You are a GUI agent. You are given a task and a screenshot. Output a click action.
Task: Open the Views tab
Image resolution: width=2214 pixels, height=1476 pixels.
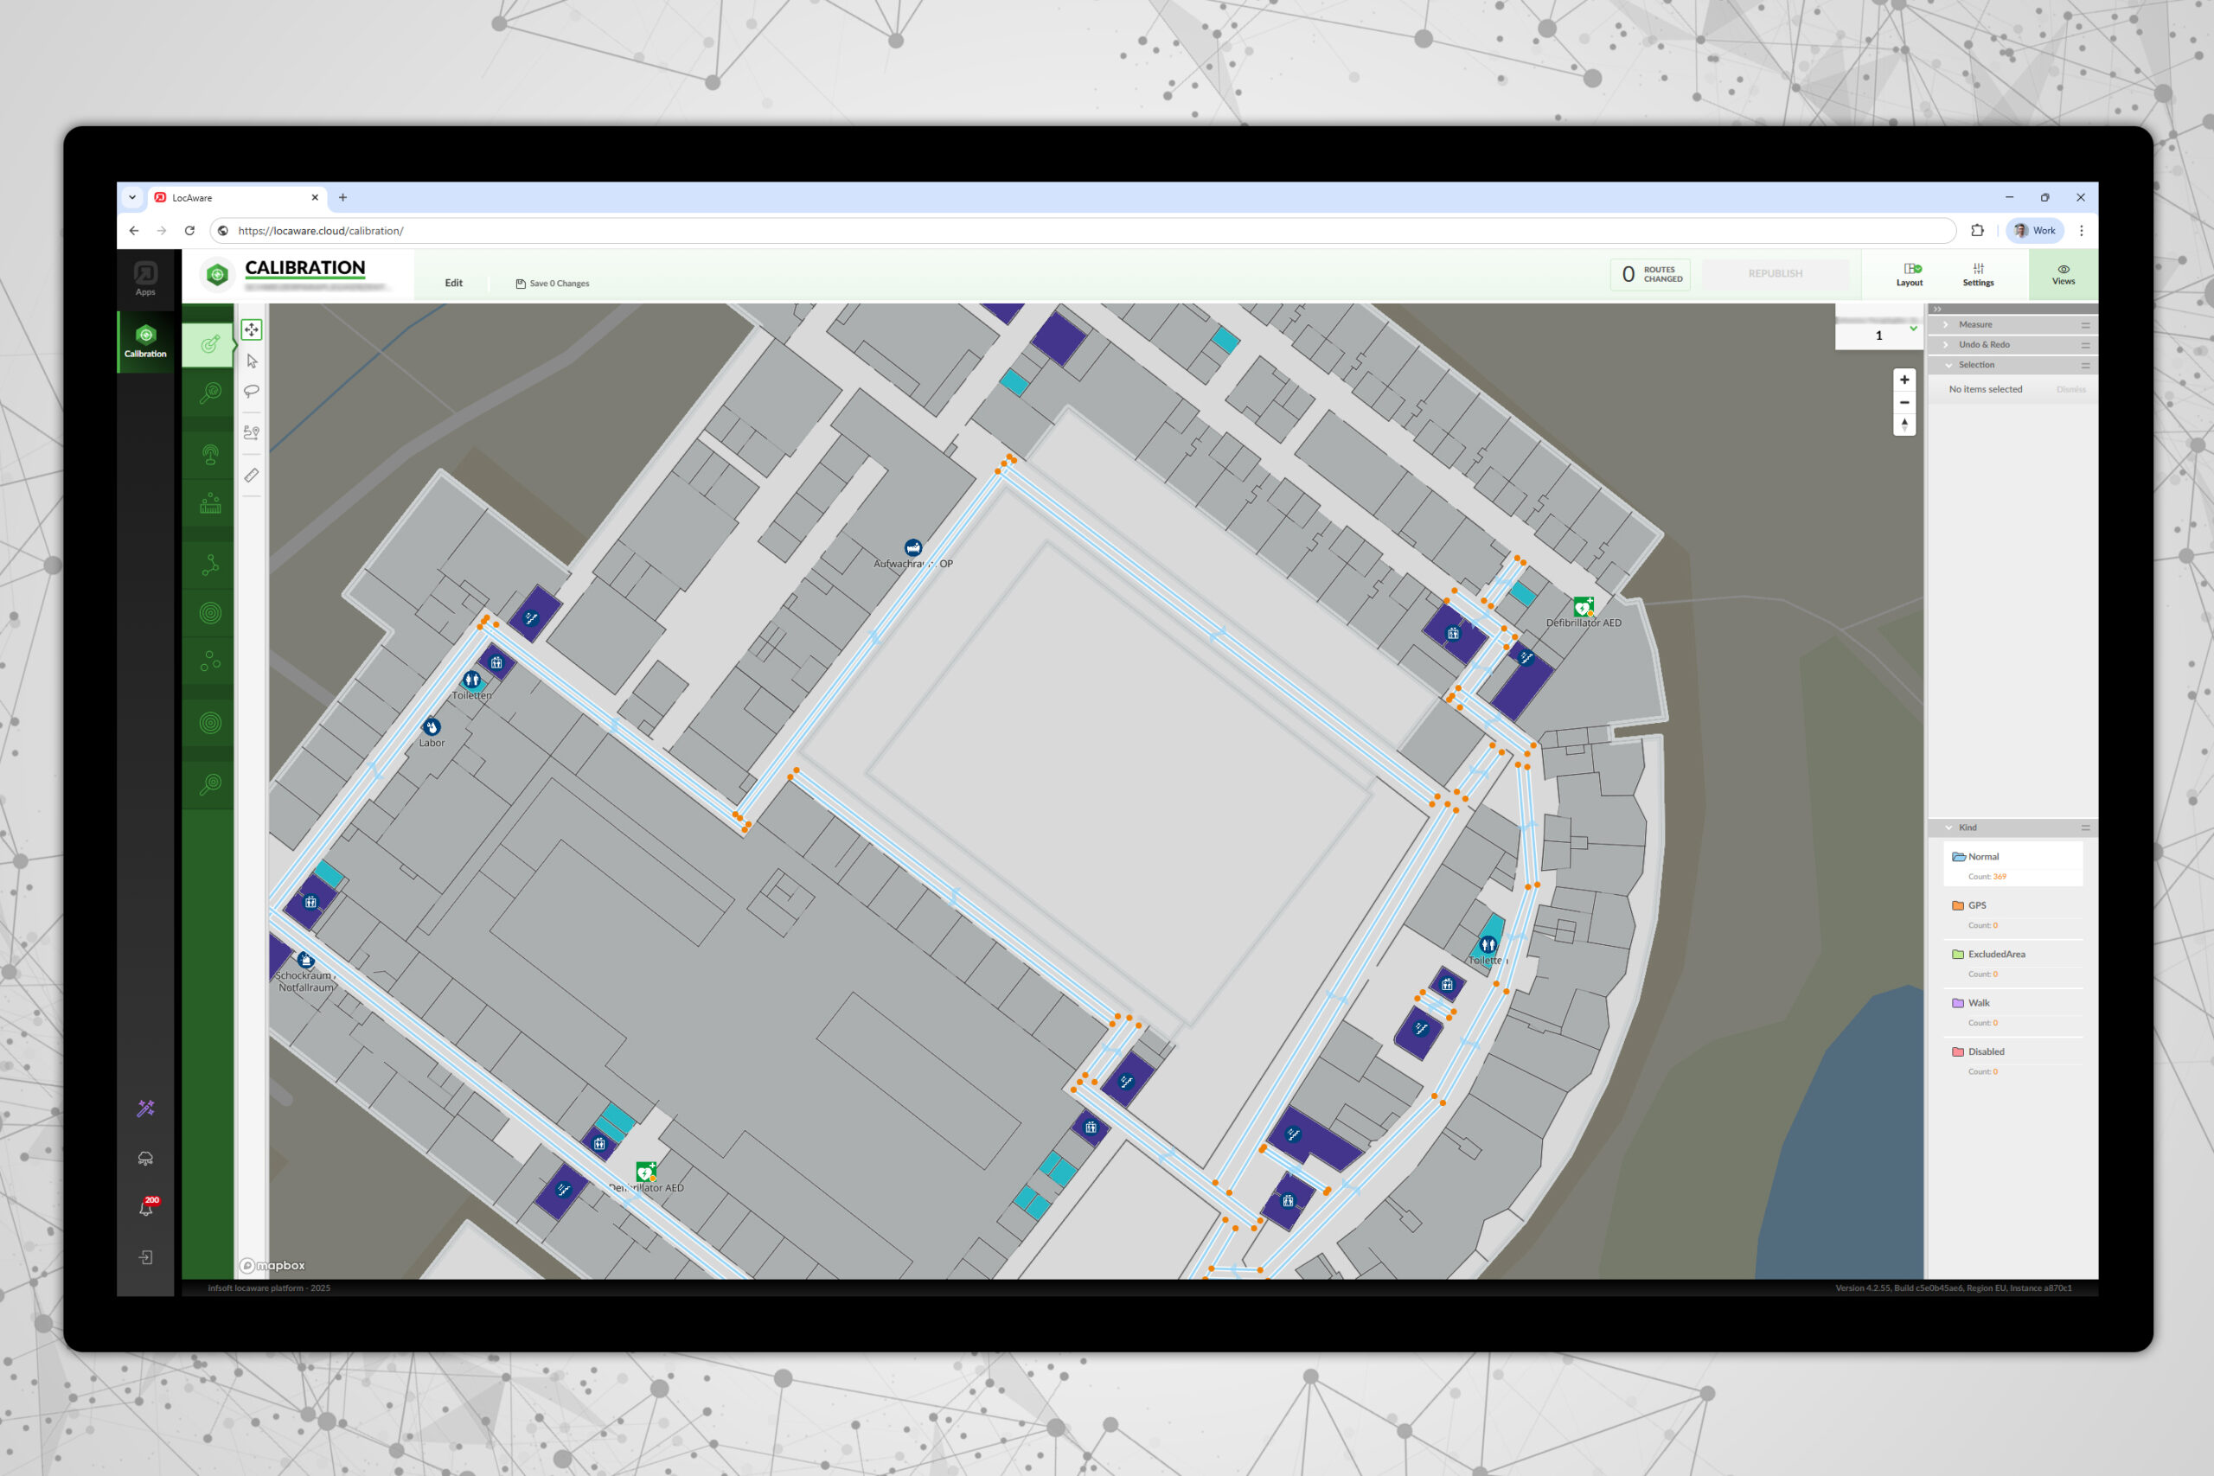point(2063,275)
